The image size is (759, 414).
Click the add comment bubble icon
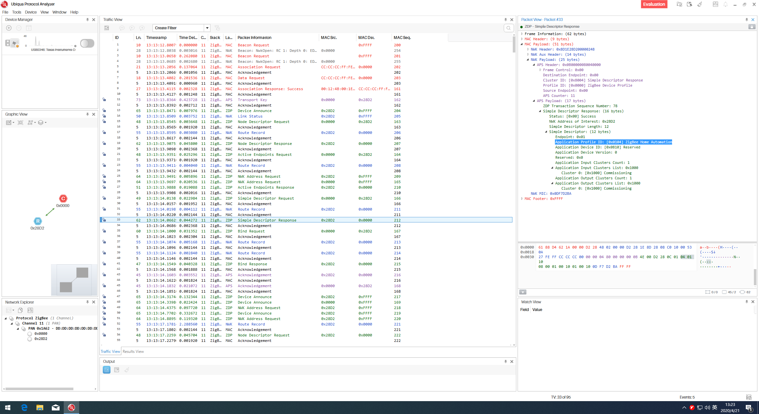tap(122, 28)
